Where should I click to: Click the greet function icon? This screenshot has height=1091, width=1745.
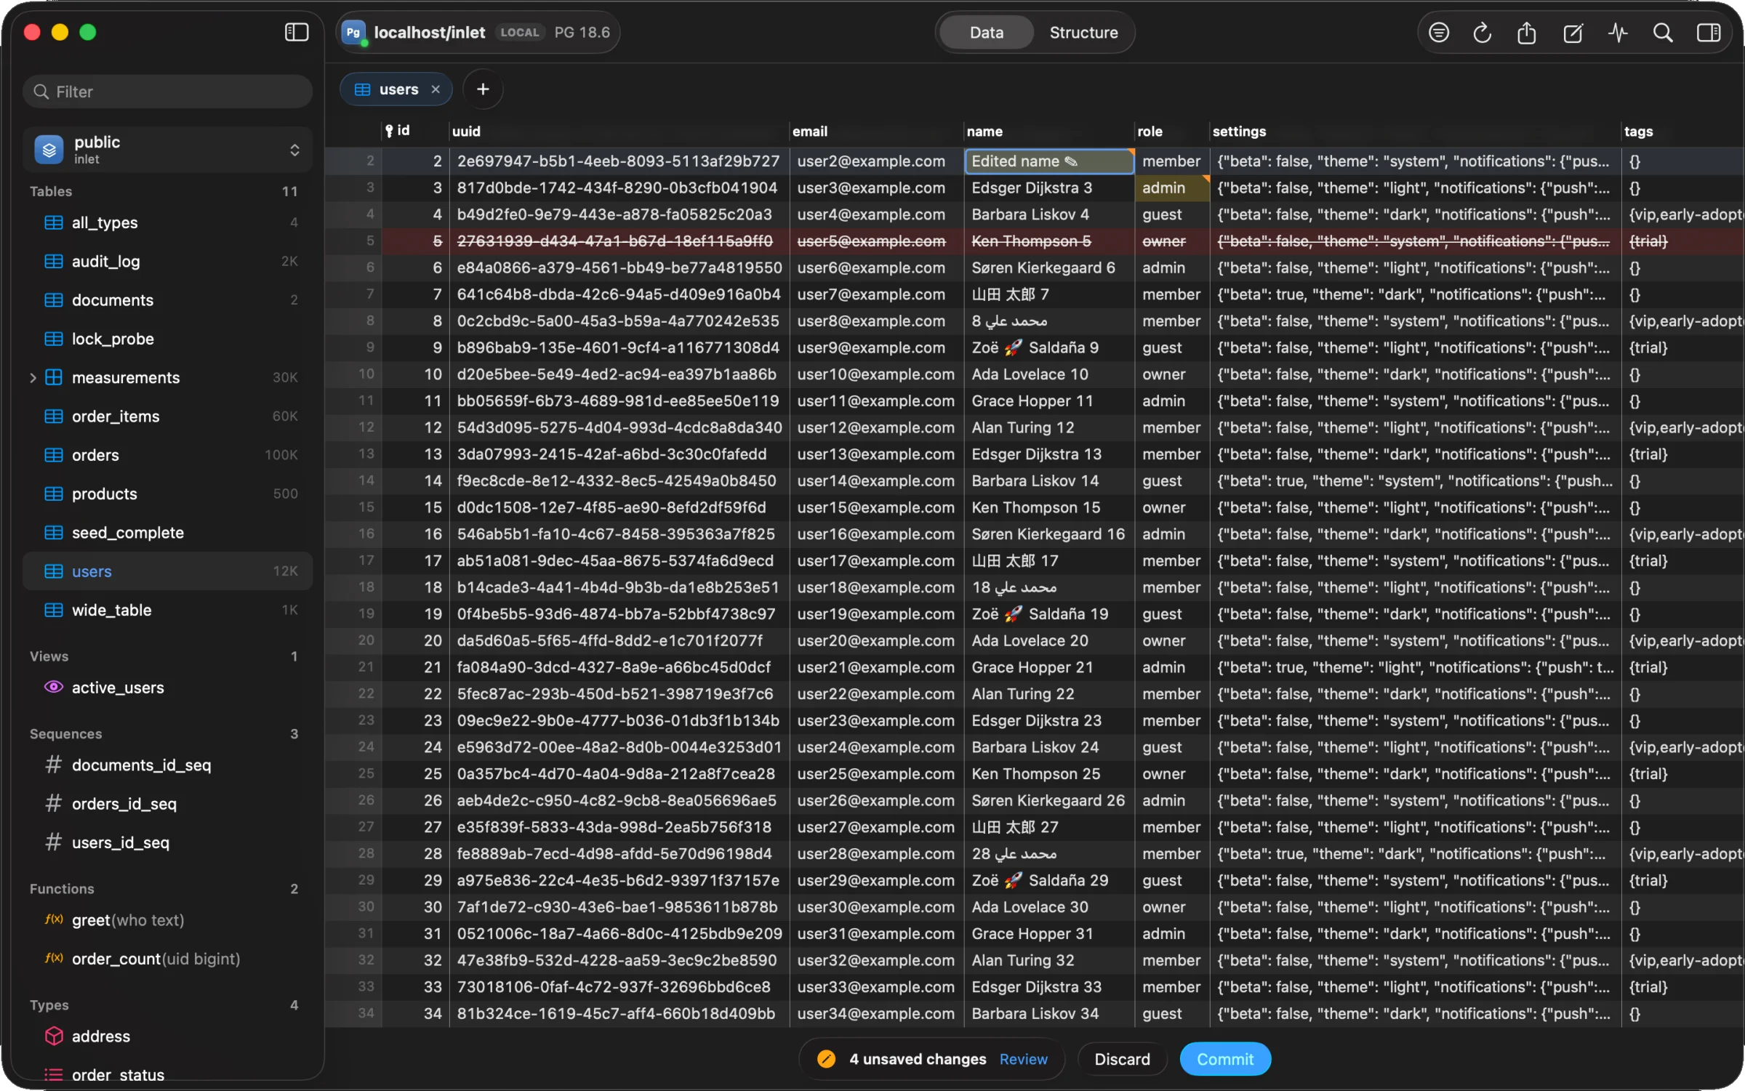click(54, 919)
